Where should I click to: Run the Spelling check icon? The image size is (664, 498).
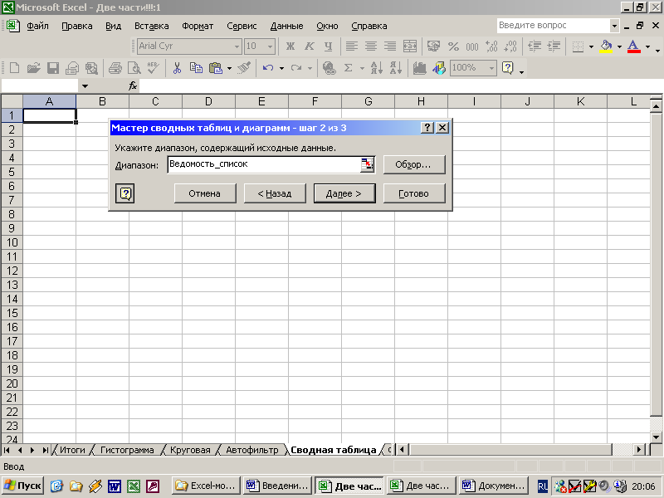pos(153,68)
